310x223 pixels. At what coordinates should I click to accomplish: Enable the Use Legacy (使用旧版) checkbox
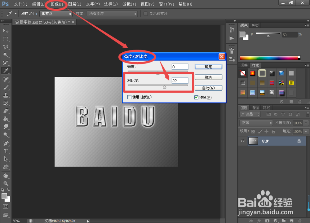(129, 97)
